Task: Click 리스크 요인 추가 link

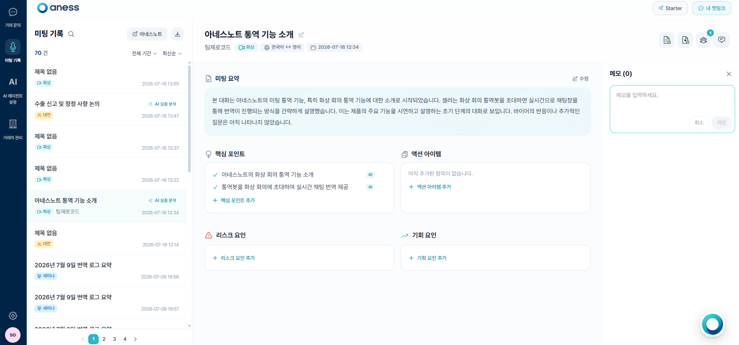Action: click(234, 258)
